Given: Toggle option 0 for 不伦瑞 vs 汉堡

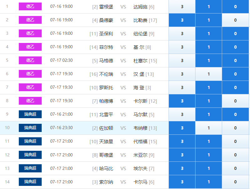Looking at the screenshot, I should click(235, 74).
